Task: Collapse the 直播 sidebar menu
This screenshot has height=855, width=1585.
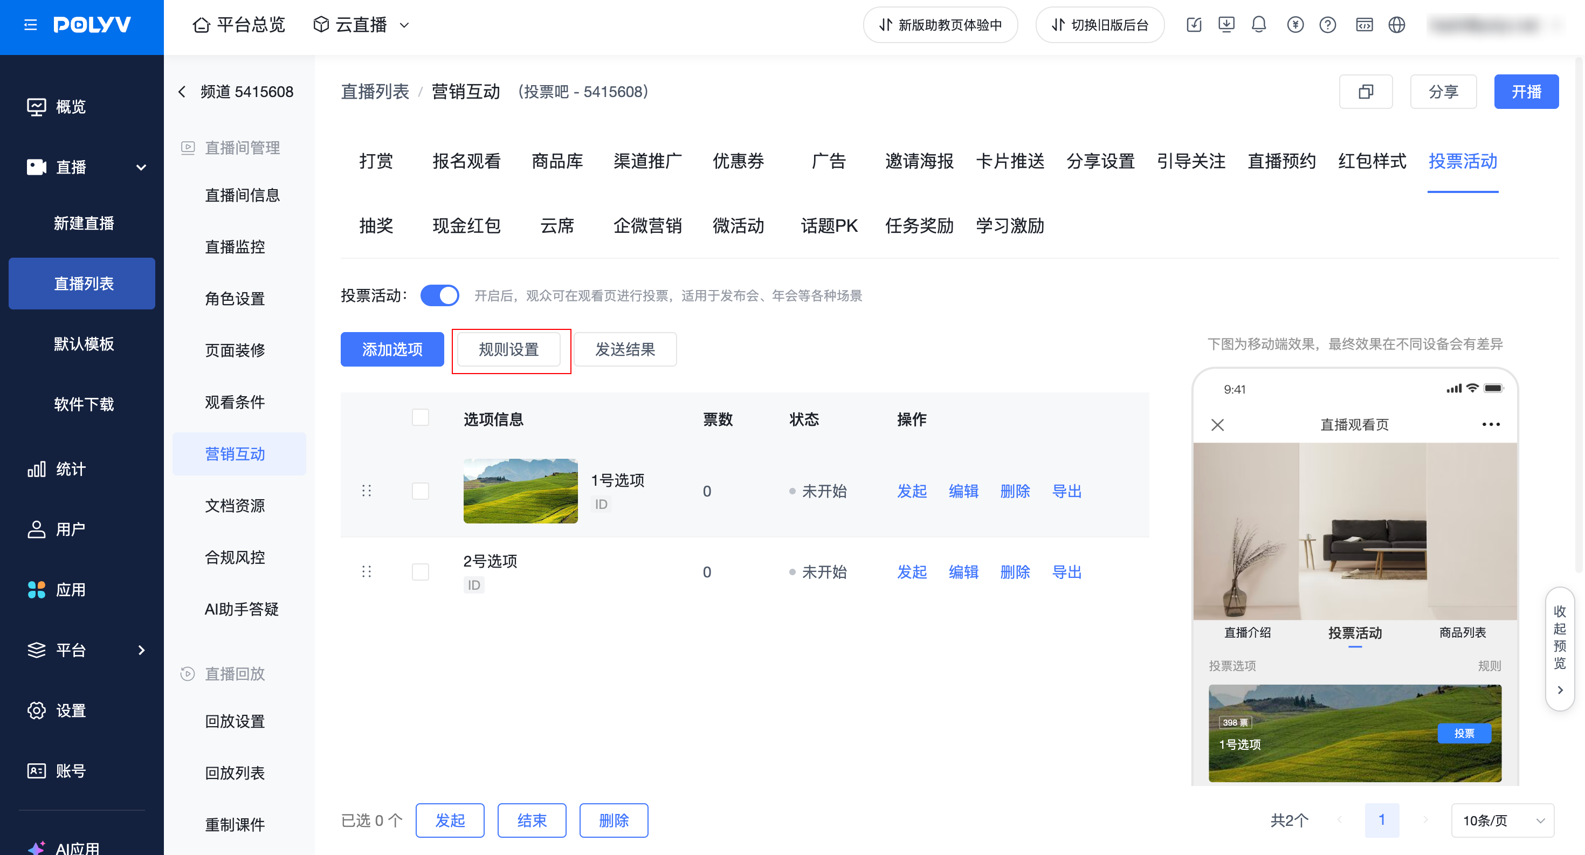Action: click(141, 167)
